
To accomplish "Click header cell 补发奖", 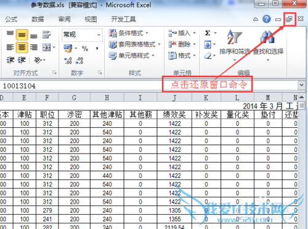I will click(206, 115).
